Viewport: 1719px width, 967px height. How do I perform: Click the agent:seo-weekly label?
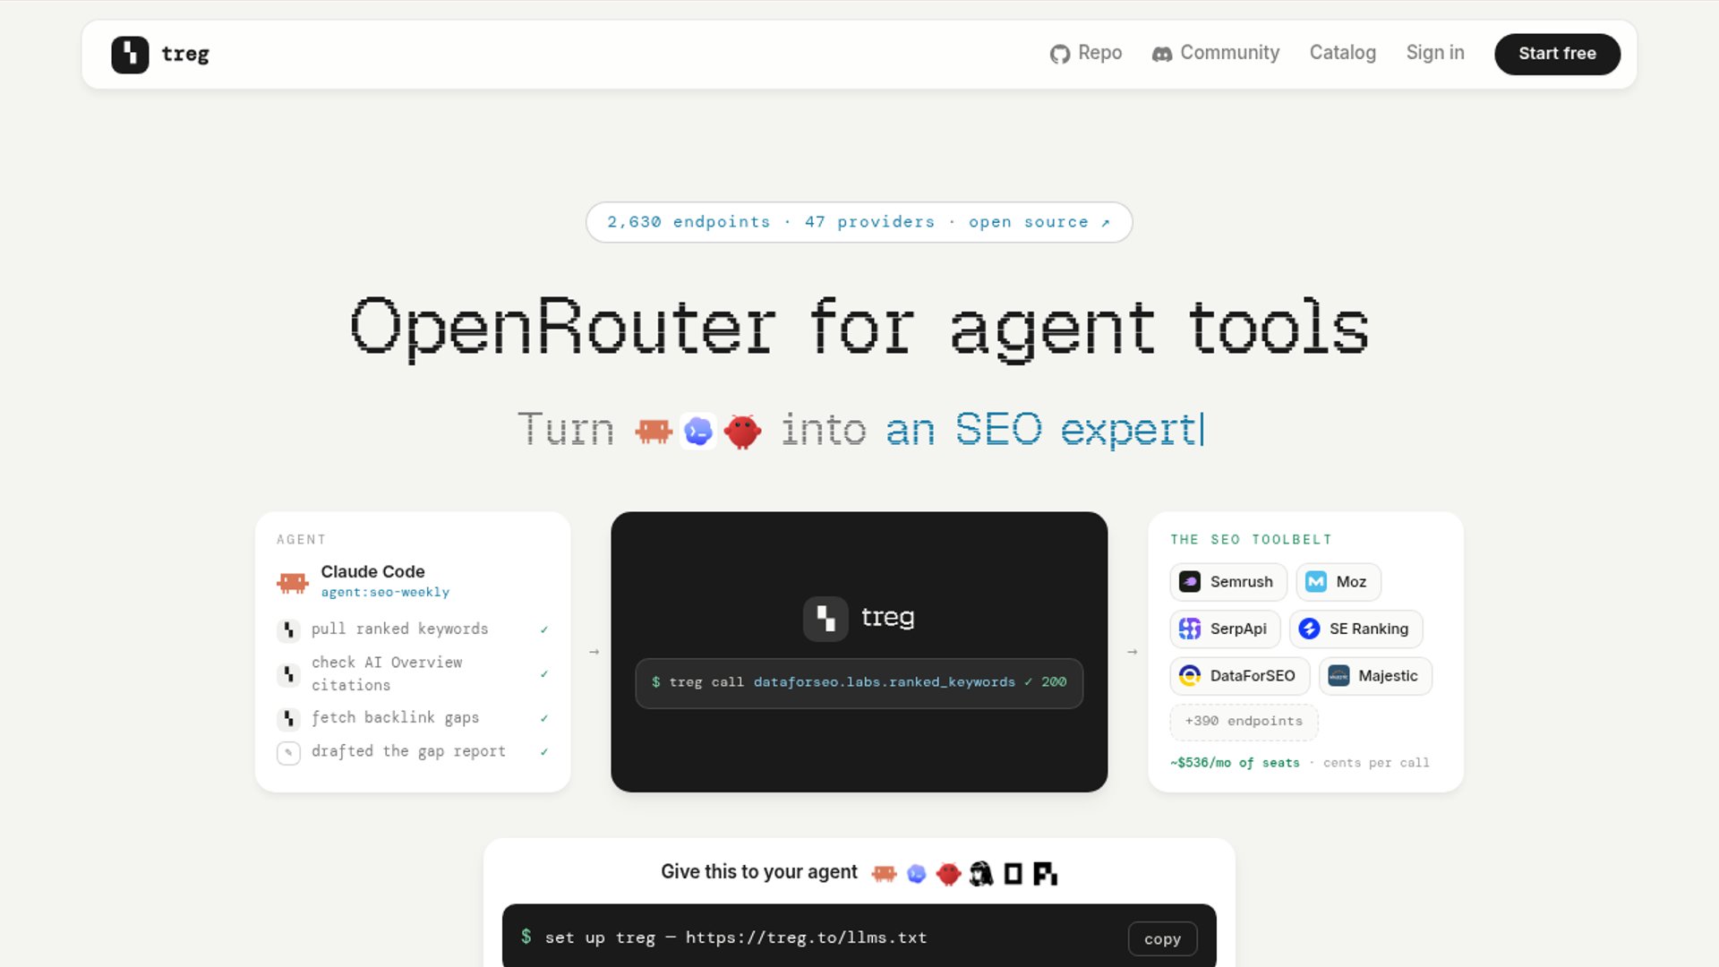click(385, 592)
